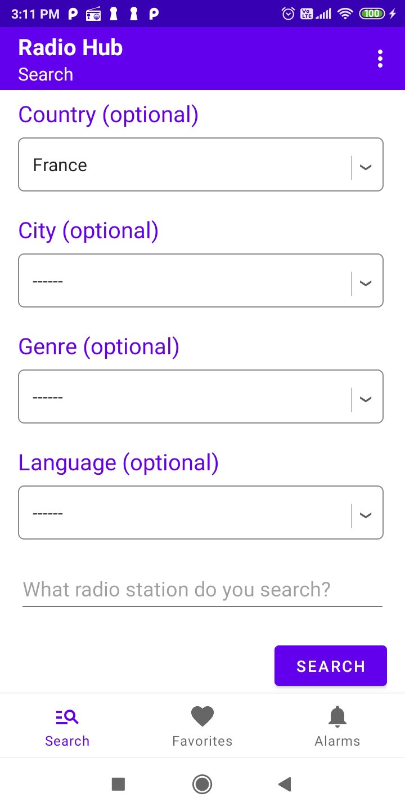The width and height of the screenshot is (405, 811).
Task: Open the three-dot overflow menu
Action: click(380, 59)
